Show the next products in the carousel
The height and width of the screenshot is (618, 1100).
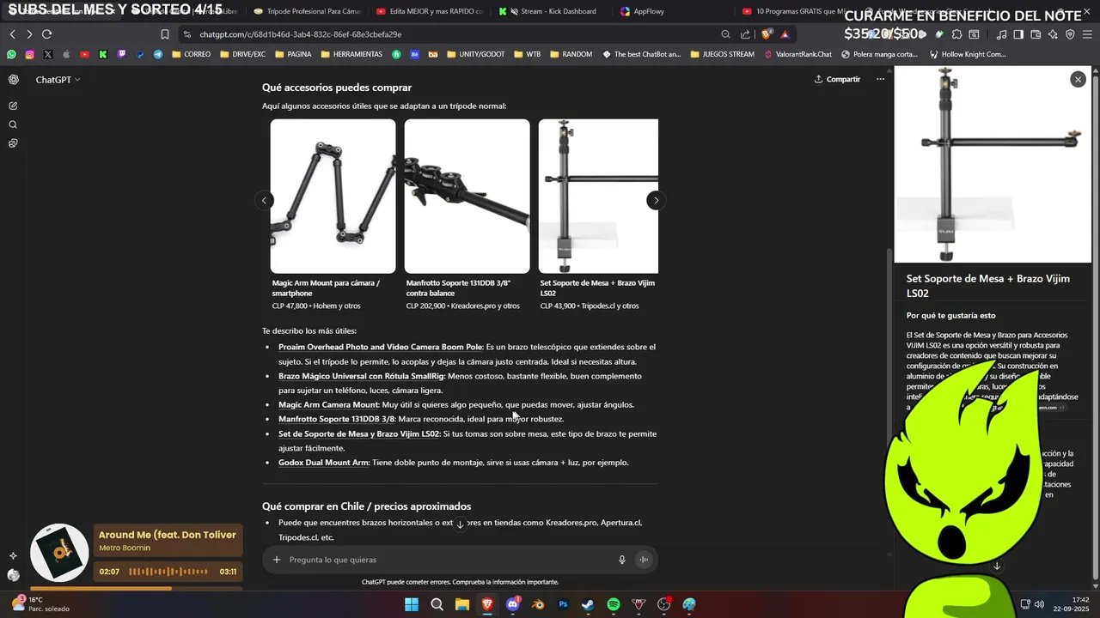click(656, 200)
